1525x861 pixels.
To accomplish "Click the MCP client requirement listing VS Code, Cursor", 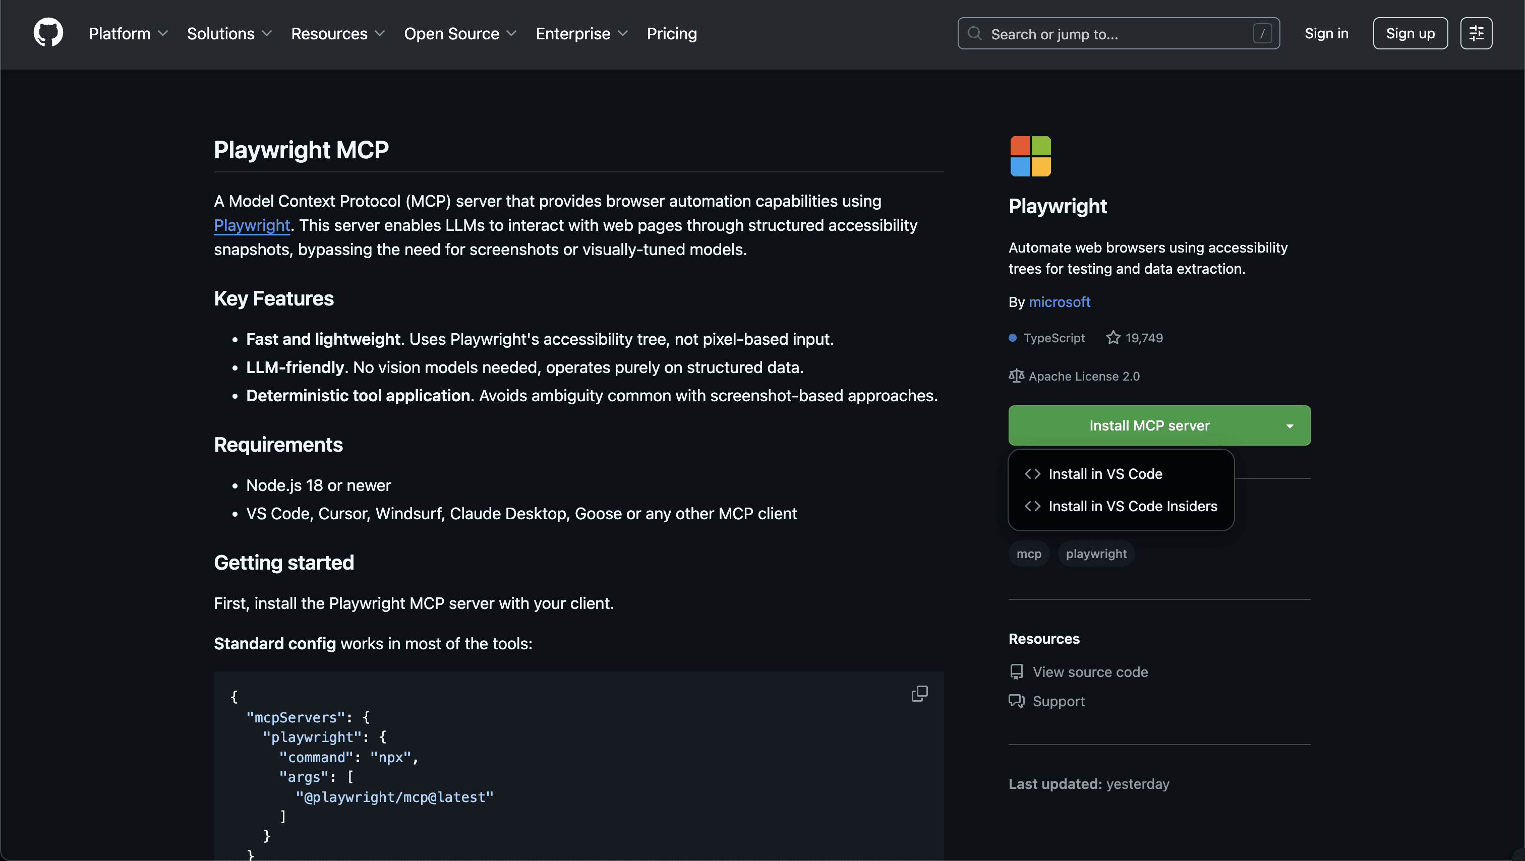I will coord(521,514).
